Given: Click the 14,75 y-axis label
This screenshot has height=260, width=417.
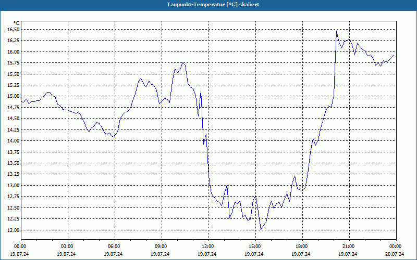Looking at the screenshot, I should click(14, 108).
